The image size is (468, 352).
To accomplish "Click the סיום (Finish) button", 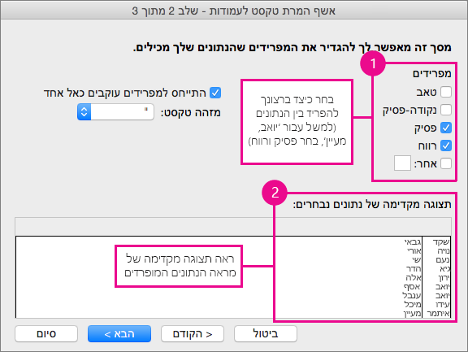I will (46, 333).
